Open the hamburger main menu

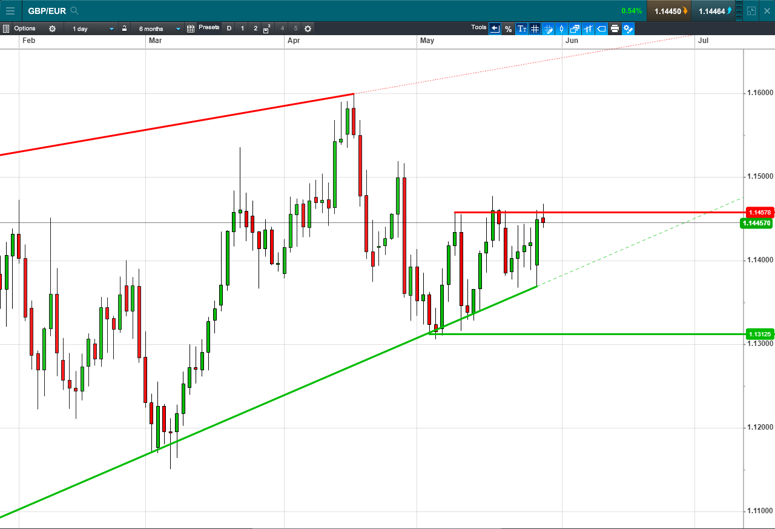click(10, 11)
